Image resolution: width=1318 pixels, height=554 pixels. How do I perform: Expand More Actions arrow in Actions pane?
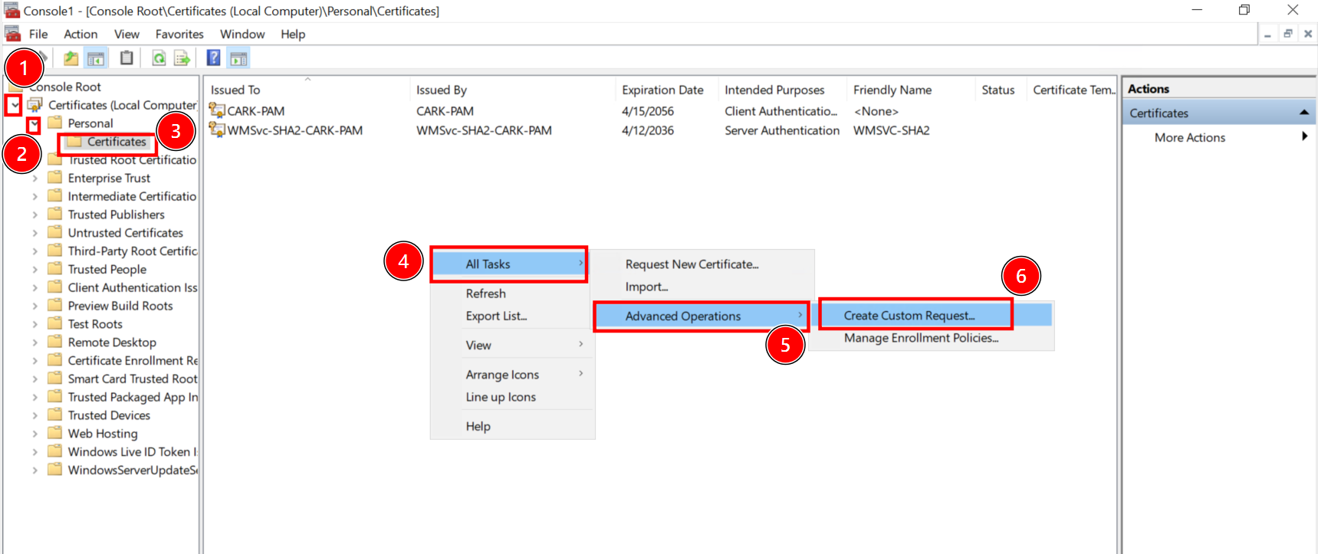(1303, 137)
